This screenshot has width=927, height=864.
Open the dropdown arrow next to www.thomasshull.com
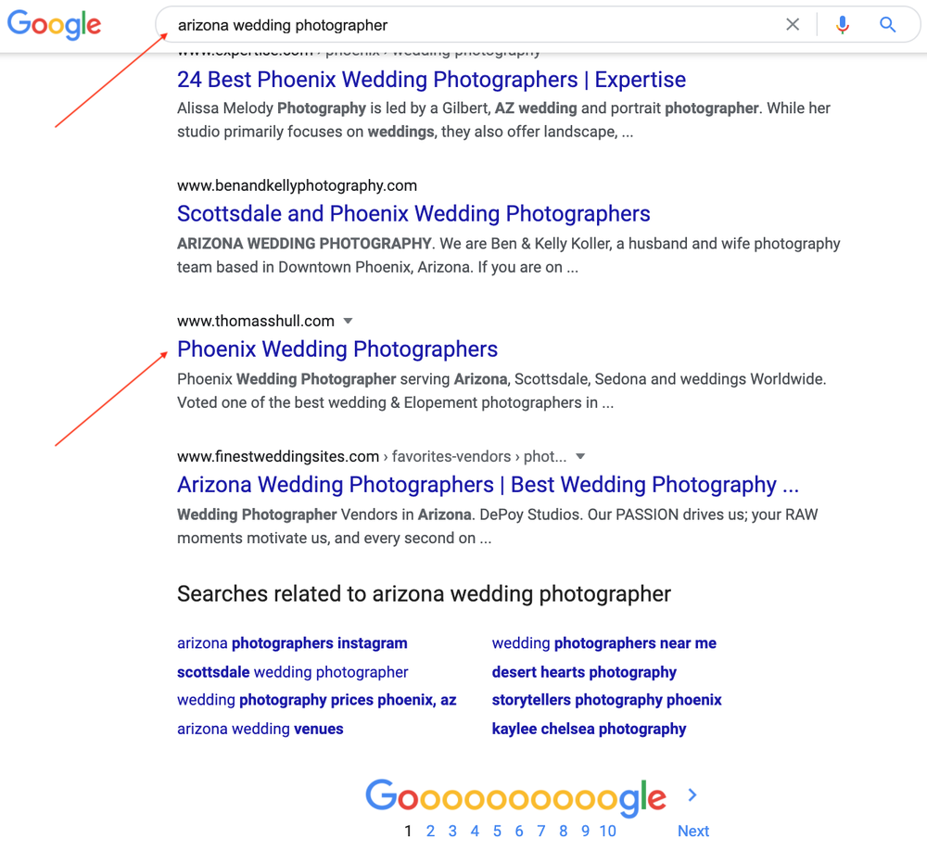pyautogui.click(x=349, y=321)
